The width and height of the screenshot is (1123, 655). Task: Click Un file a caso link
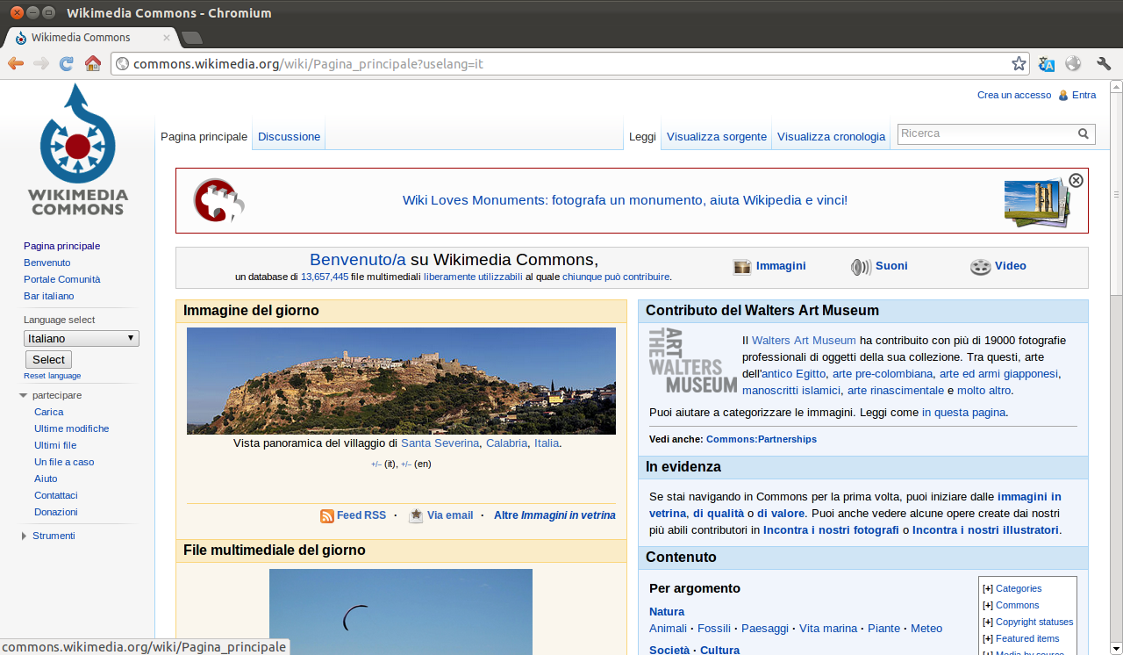(64, 462)
